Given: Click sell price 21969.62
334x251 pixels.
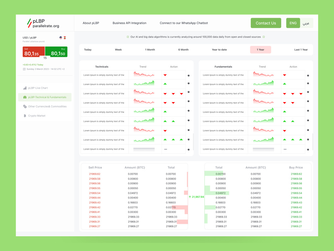Looking at the screenshot, I should pos(95,174).
